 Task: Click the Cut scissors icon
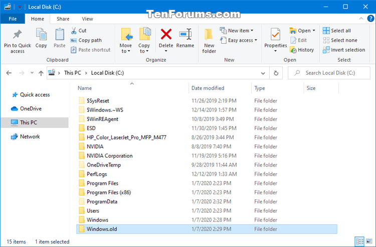pos(74,31)
